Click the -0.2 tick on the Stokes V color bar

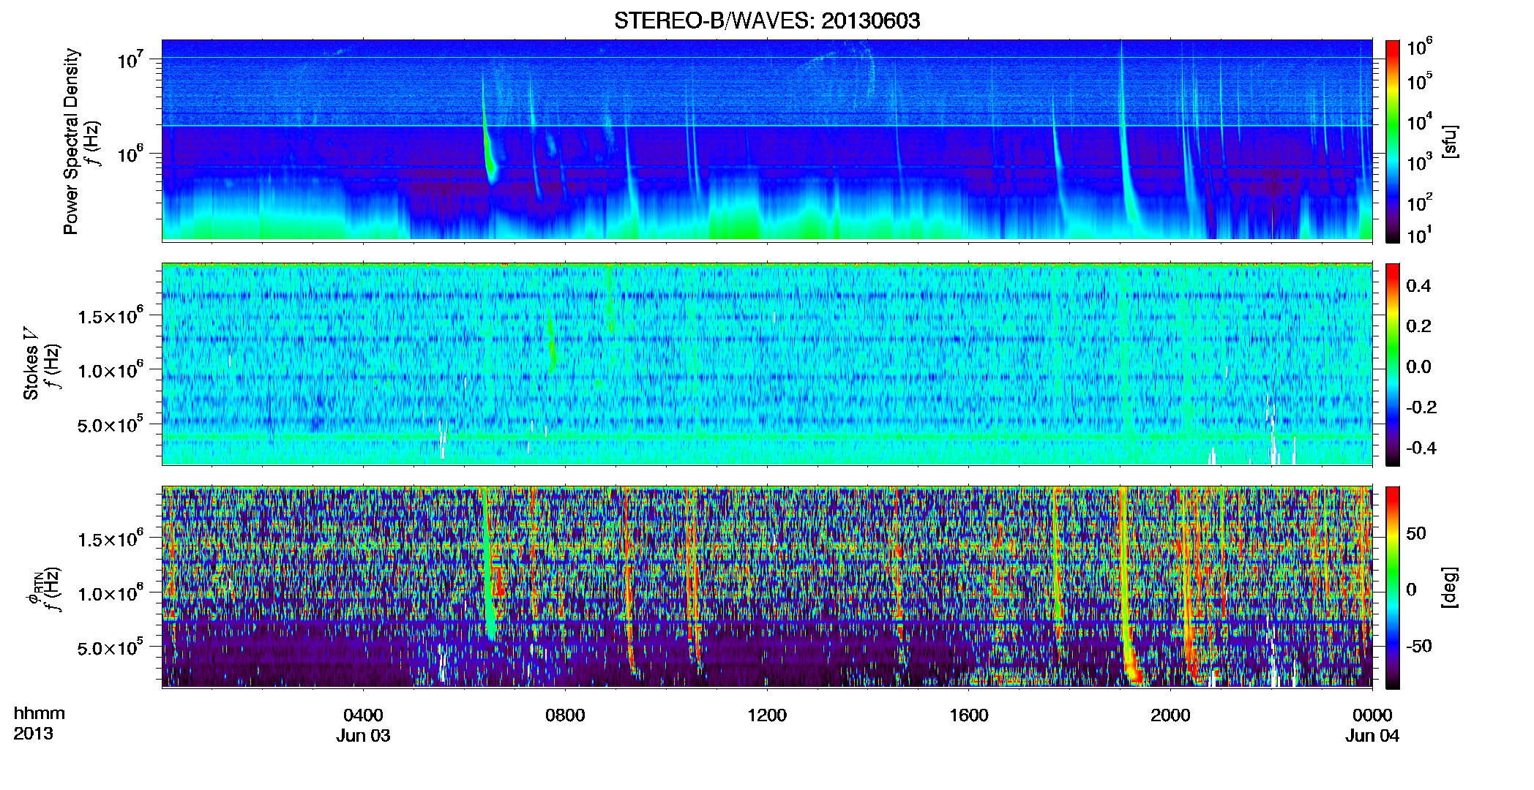click(x=1421, y=407)
